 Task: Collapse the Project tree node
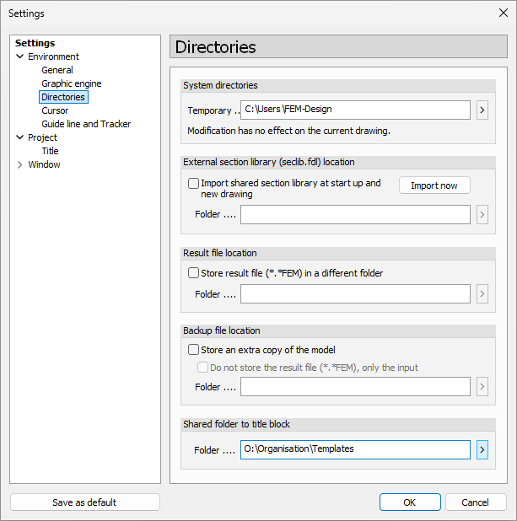(20, 137)
